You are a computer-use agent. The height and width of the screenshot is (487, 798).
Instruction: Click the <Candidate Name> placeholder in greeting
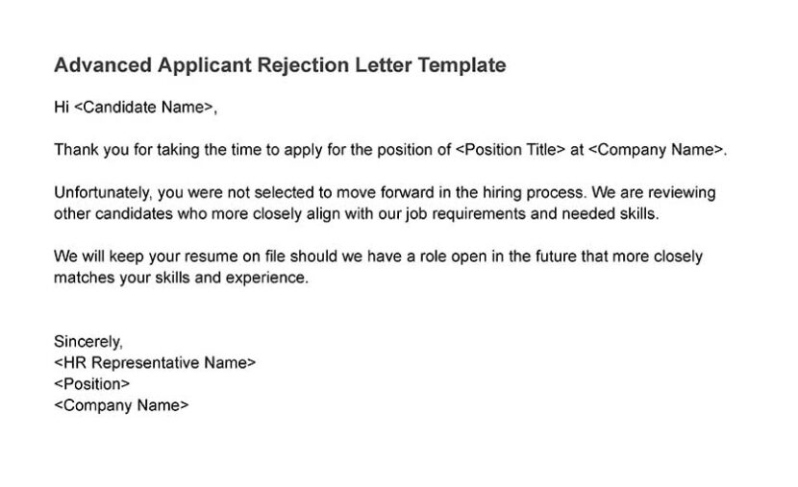(143, 108)
